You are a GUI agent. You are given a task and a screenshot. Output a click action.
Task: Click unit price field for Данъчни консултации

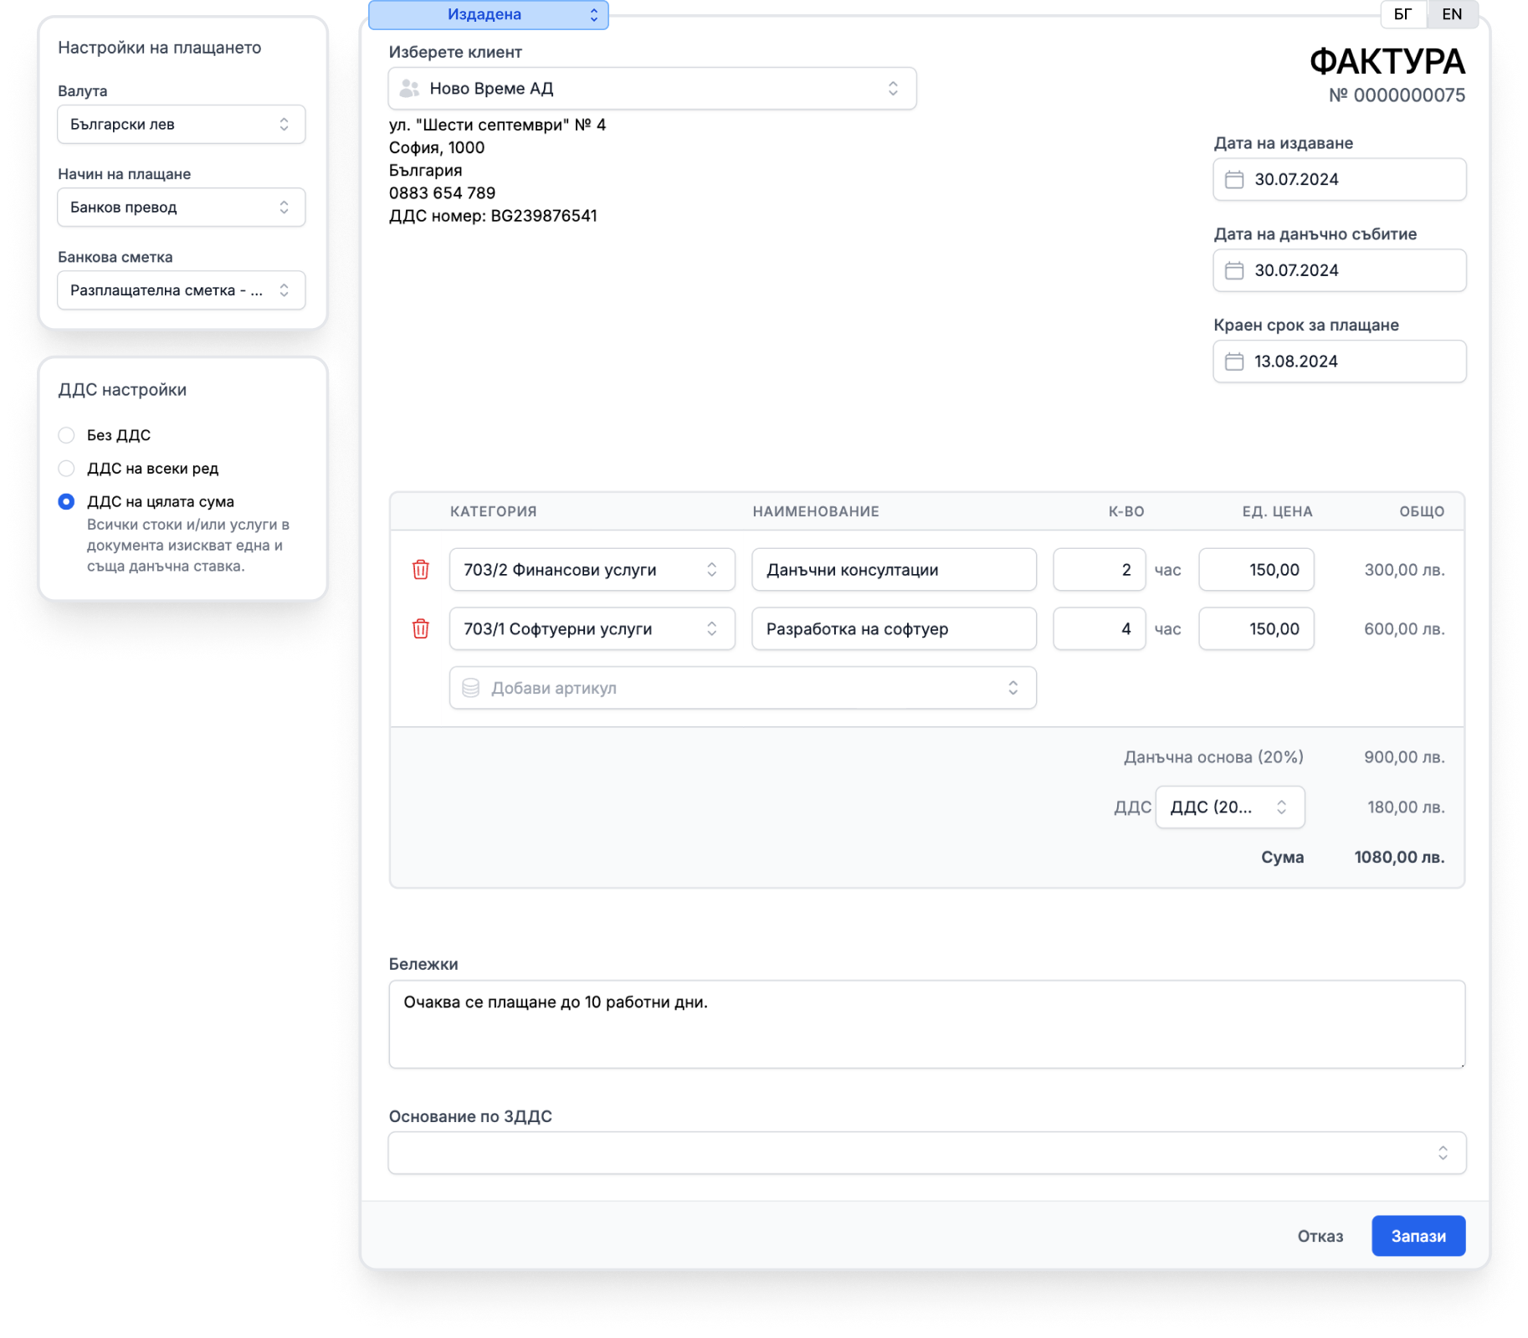1256,570
